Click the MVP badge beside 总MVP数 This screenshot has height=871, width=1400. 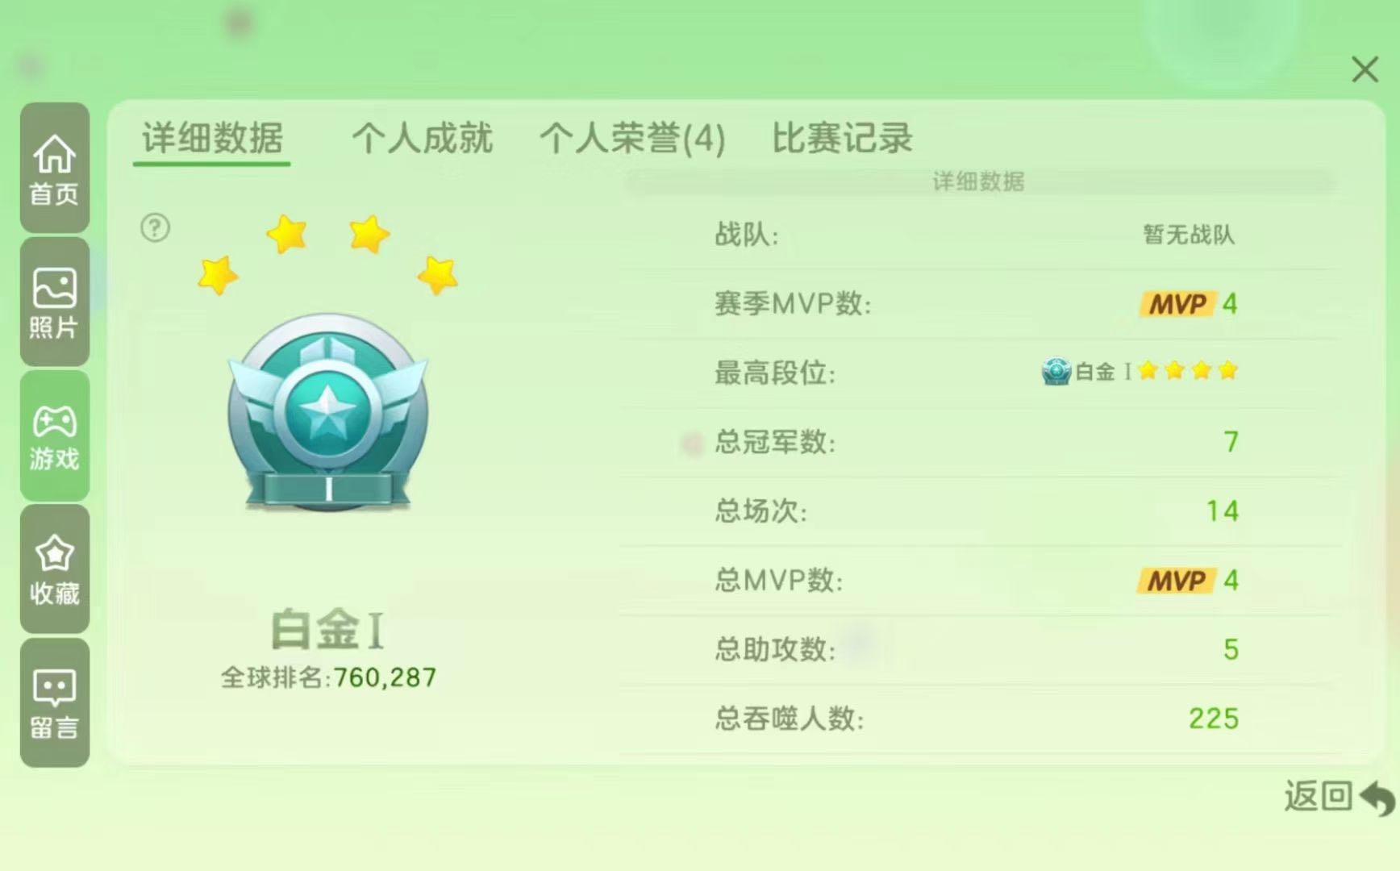point(1176,581)
